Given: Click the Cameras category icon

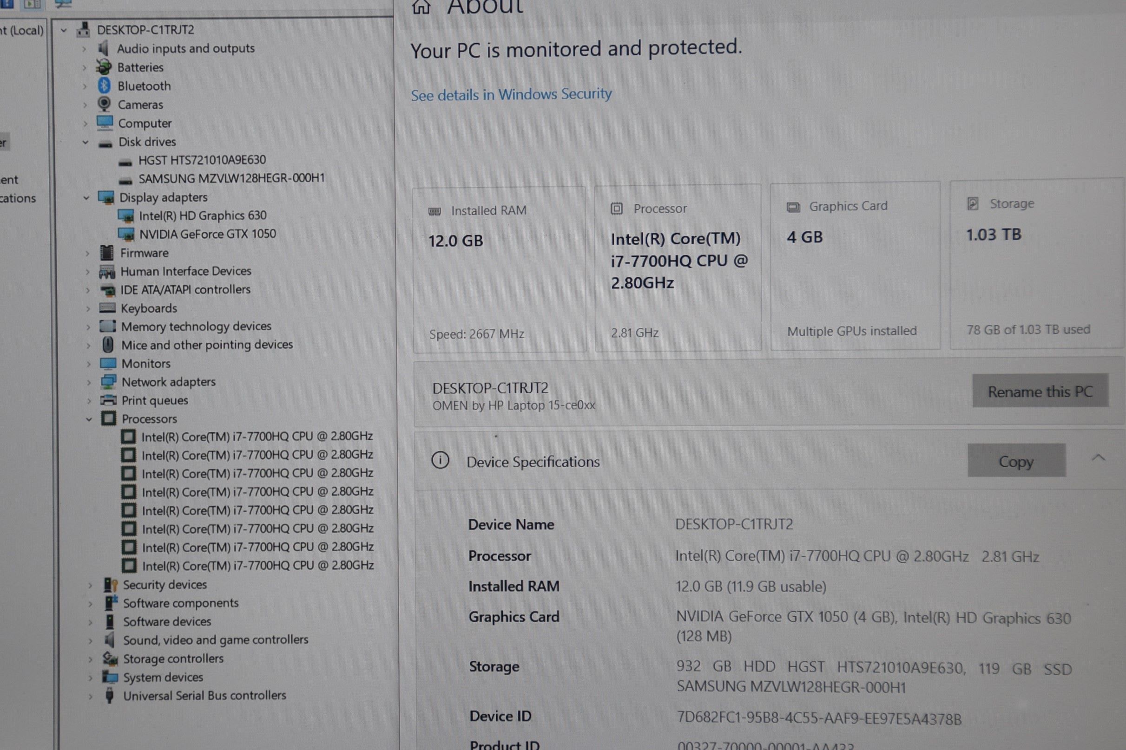Looking at the screenshot, I should (104, 104).
